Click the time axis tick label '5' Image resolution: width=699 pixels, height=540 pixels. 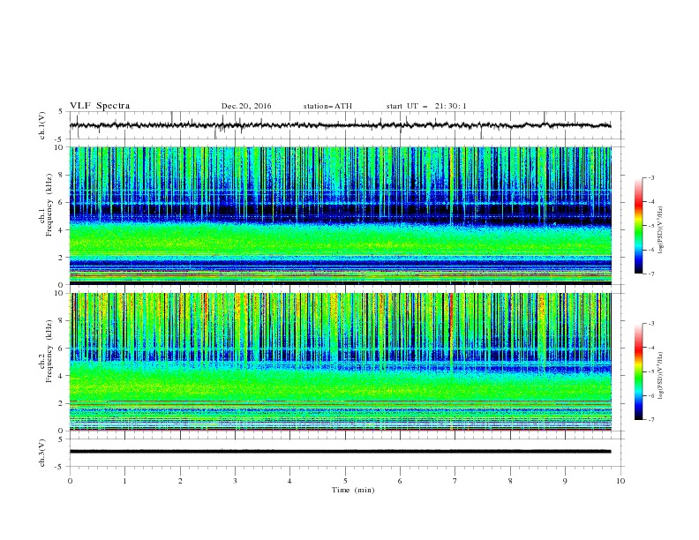(x=345, y=481)
